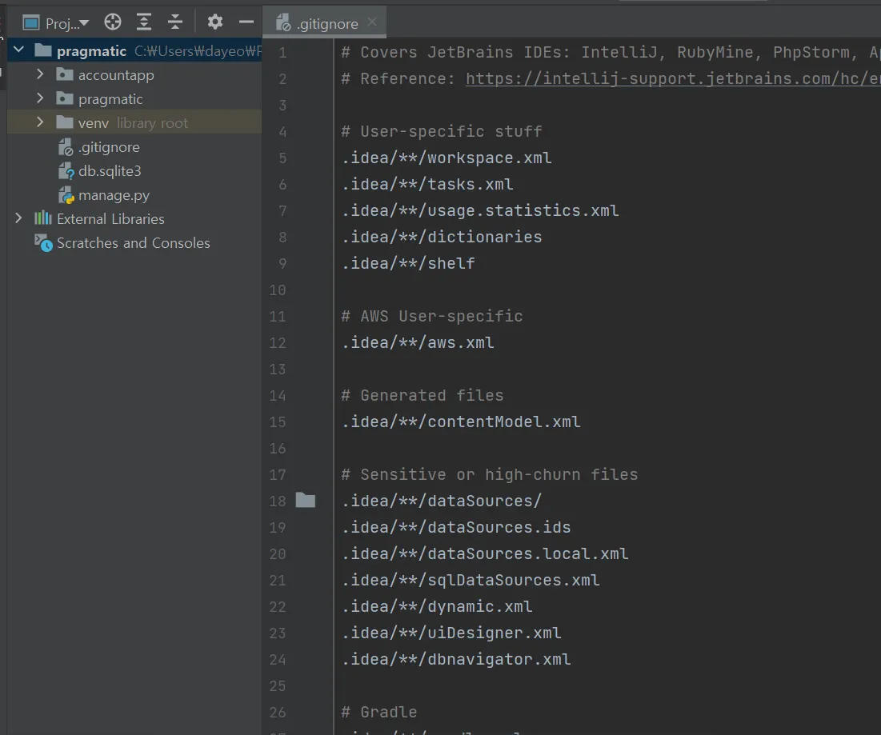Click the Expand All icon
Viewport: 881px width, 735px height.
tap(144, 22)
